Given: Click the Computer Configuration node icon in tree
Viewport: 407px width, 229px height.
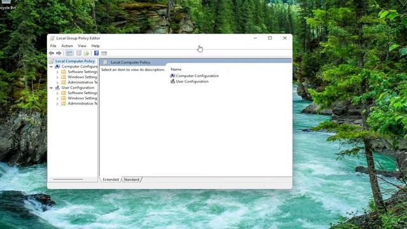Looking at the screenshot, I should (57, 66).
